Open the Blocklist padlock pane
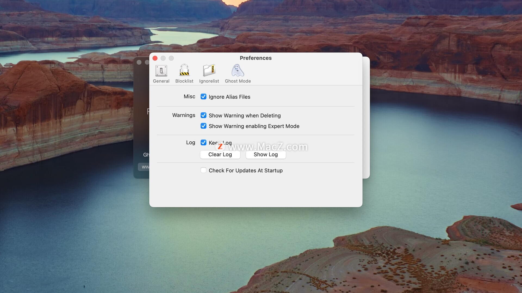 click(184, 74)
